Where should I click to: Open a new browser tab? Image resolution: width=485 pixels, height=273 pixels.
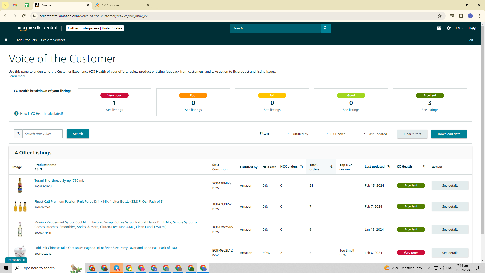point(157,5)
